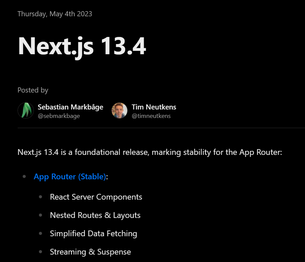
Task: Click the "Posted by" label
Action: pos(33,90)
